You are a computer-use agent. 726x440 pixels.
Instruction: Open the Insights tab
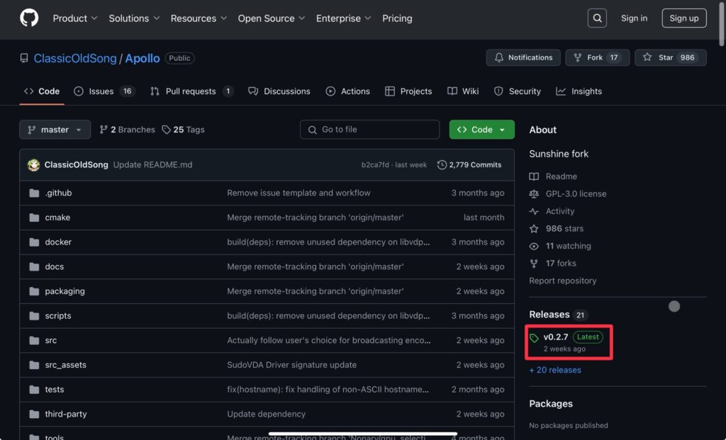(579, 91)
